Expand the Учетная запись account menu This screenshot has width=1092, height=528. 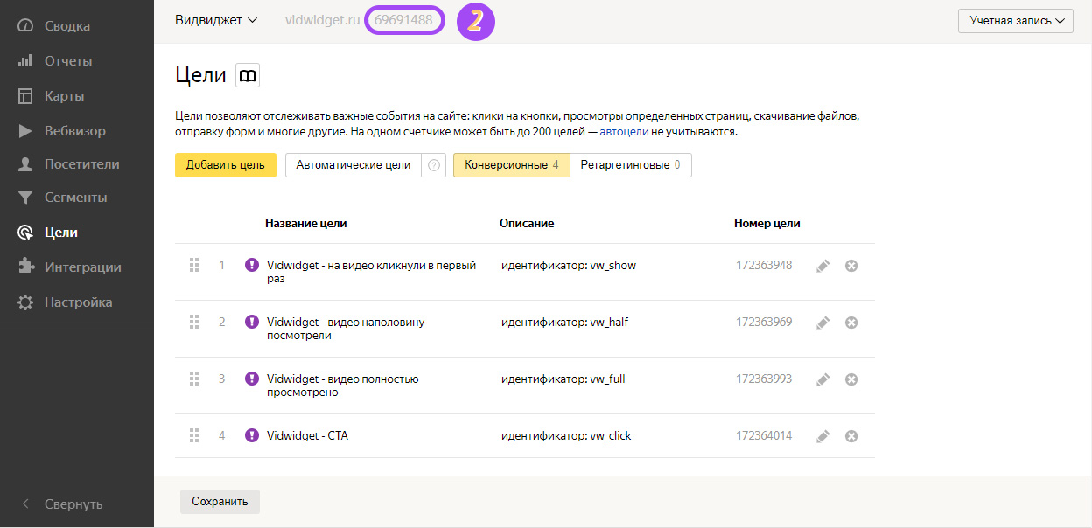pyautogui.click(x=1016, y=21)
